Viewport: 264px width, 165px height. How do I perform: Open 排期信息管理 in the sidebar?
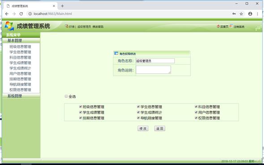point(20,79)
